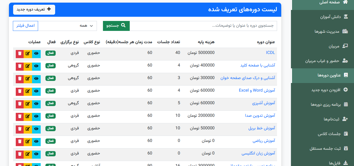Open آموزش خط بریل course link
The width and height of the screenshot is (354, 166).
pyautogui.click(x=262, y=128)
